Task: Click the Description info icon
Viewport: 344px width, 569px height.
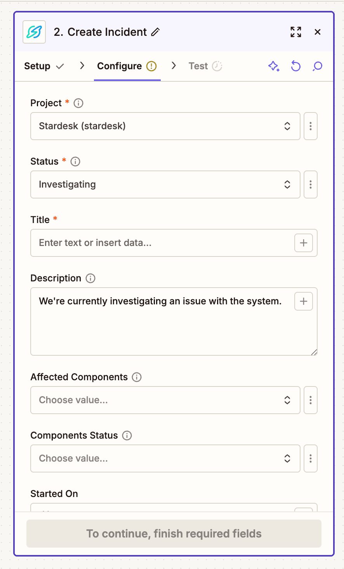Action: click(90, 278)
